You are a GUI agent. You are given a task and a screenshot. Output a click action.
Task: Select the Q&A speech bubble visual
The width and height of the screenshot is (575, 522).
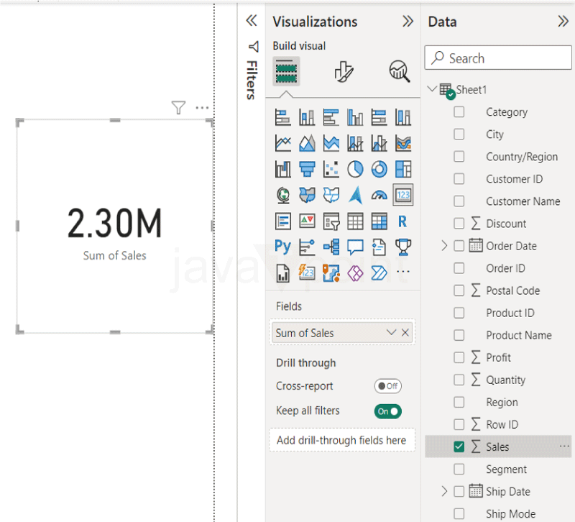click(x=355, y=247)
